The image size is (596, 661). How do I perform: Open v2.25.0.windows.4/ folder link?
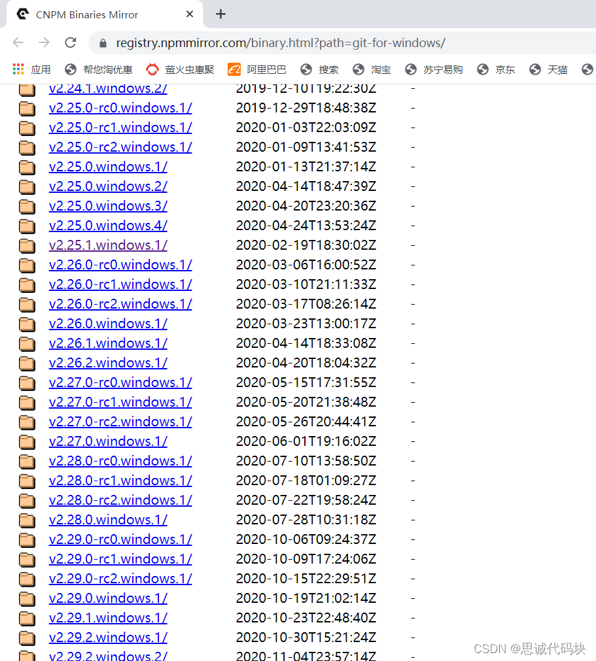point(108,226)
